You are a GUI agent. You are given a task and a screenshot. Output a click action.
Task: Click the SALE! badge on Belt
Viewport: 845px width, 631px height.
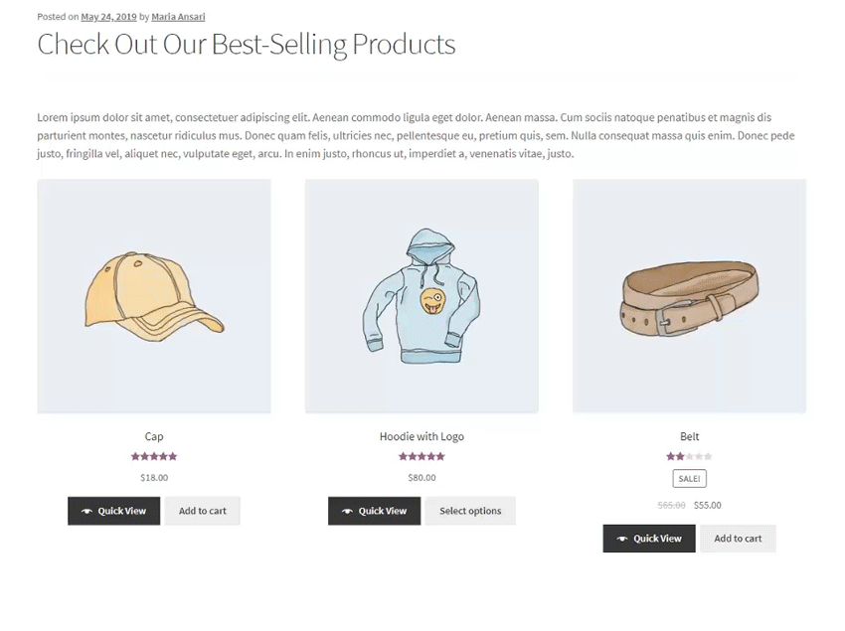[x=689, y=479]
